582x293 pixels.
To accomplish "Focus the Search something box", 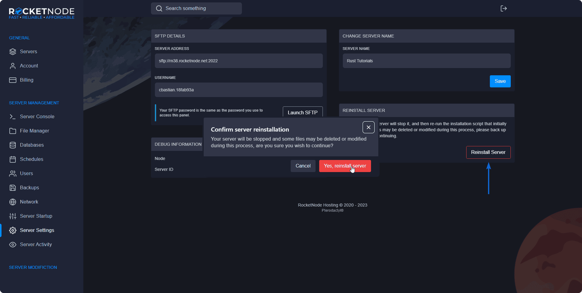I will [x=200, y=8].
